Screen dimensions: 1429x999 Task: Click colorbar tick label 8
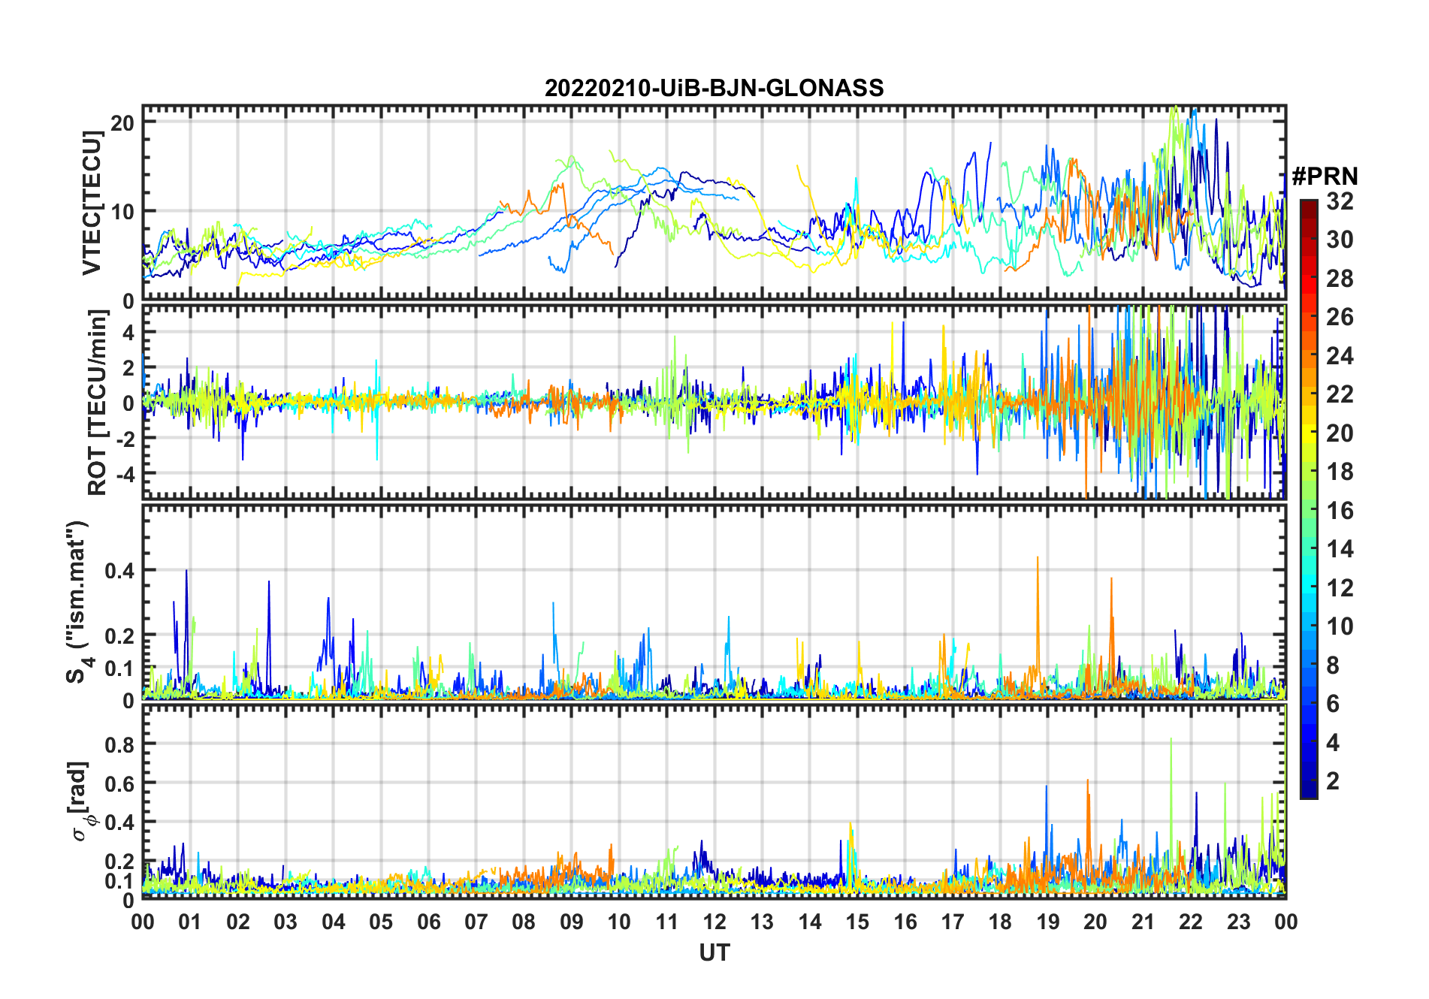(x=1333, y=665)
